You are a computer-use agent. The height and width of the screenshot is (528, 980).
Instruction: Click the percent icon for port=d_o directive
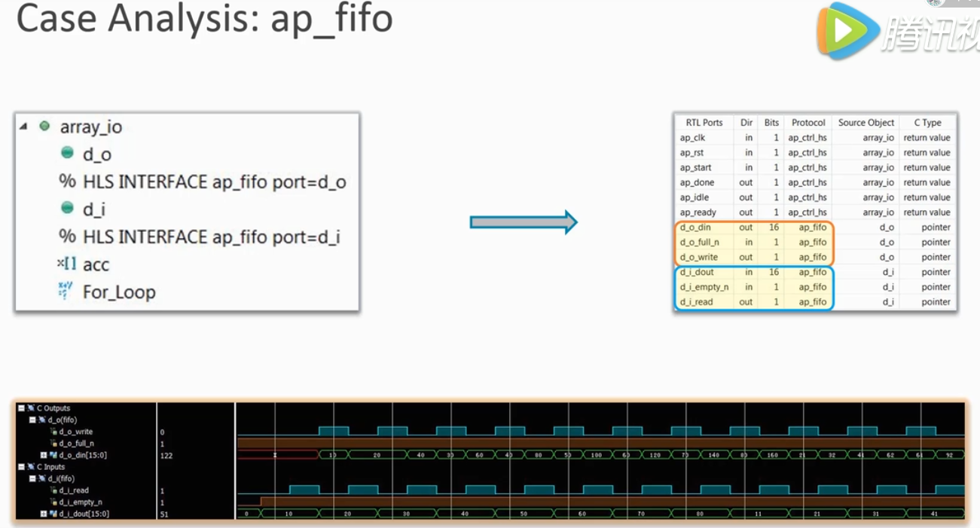[x=68, y=182]
